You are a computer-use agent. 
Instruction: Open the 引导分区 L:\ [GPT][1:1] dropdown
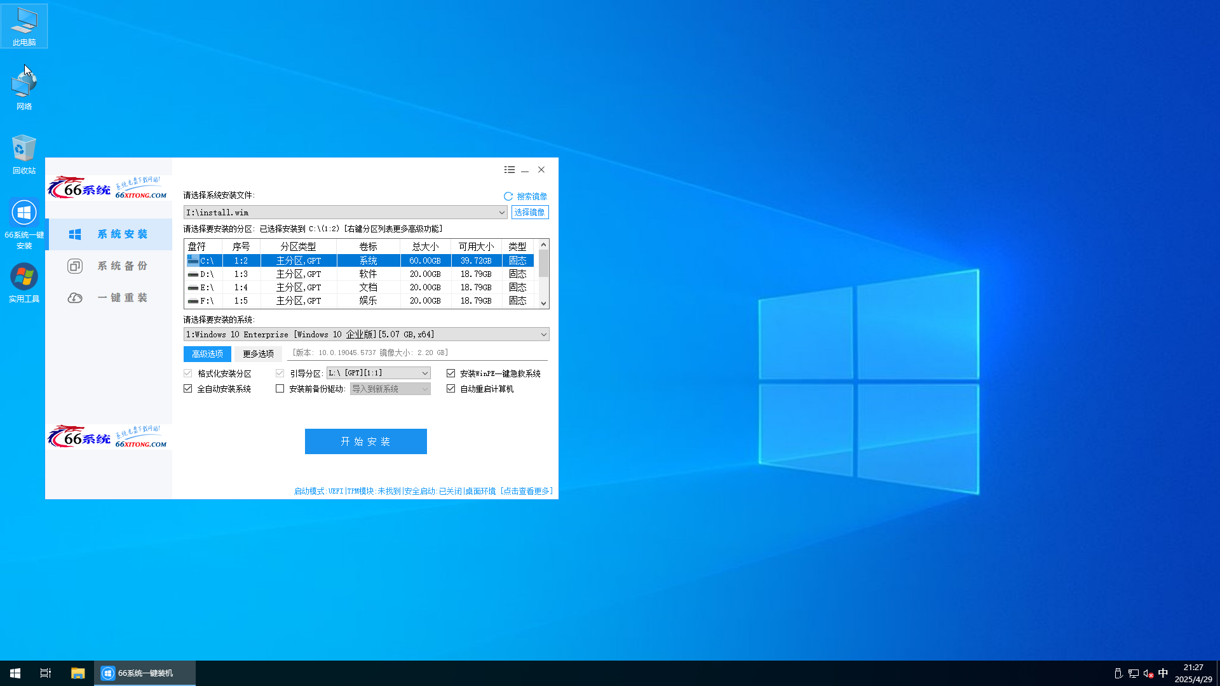(379, 373)
